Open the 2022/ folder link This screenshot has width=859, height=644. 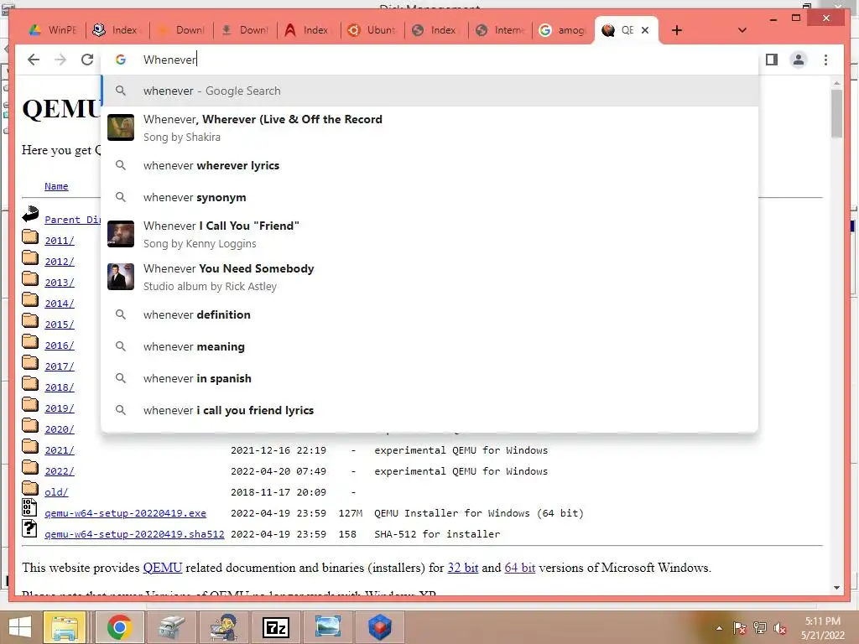point(60,471)
